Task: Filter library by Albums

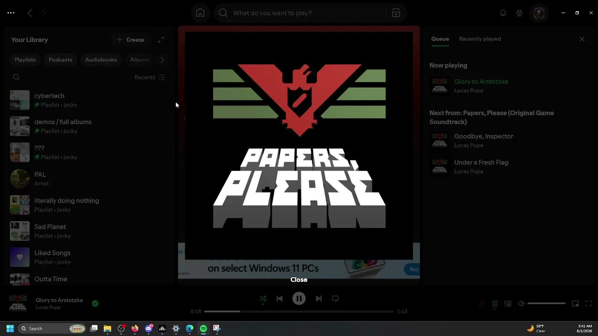Action: tap(140, 60)
